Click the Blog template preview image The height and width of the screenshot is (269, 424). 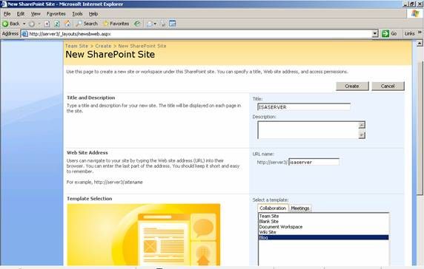[x=144, y=235]
